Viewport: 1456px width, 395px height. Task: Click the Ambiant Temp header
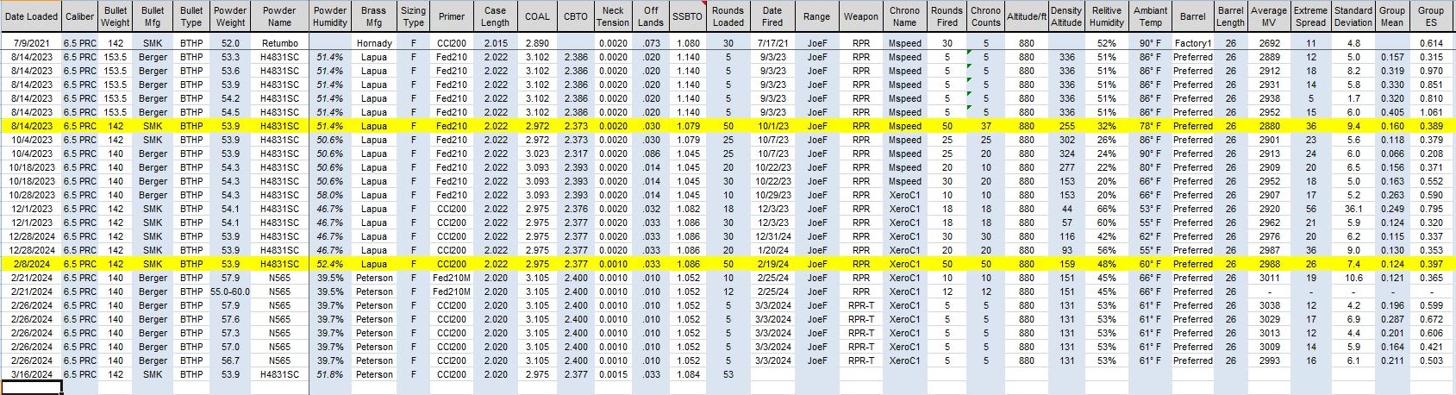(x=1151, y=16)
